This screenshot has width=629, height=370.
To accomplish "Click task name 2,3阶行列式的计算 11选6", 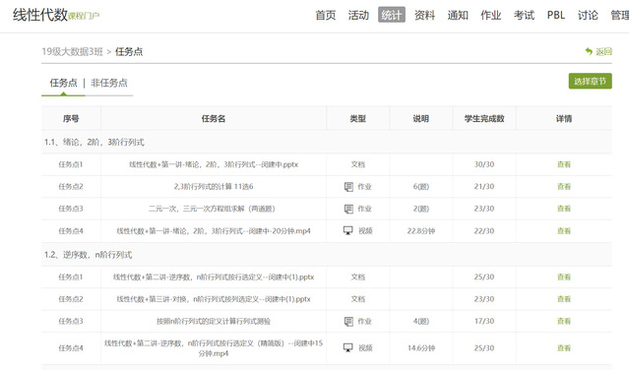I will 214,186.
